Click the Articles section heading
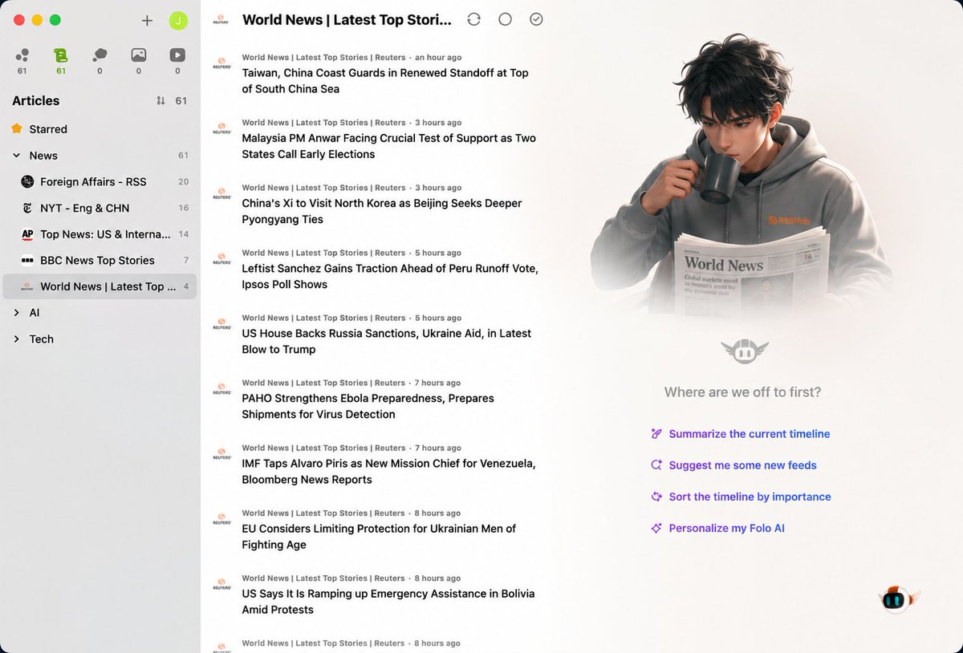This screenshot has height=653, width=963. pos(35,101)
